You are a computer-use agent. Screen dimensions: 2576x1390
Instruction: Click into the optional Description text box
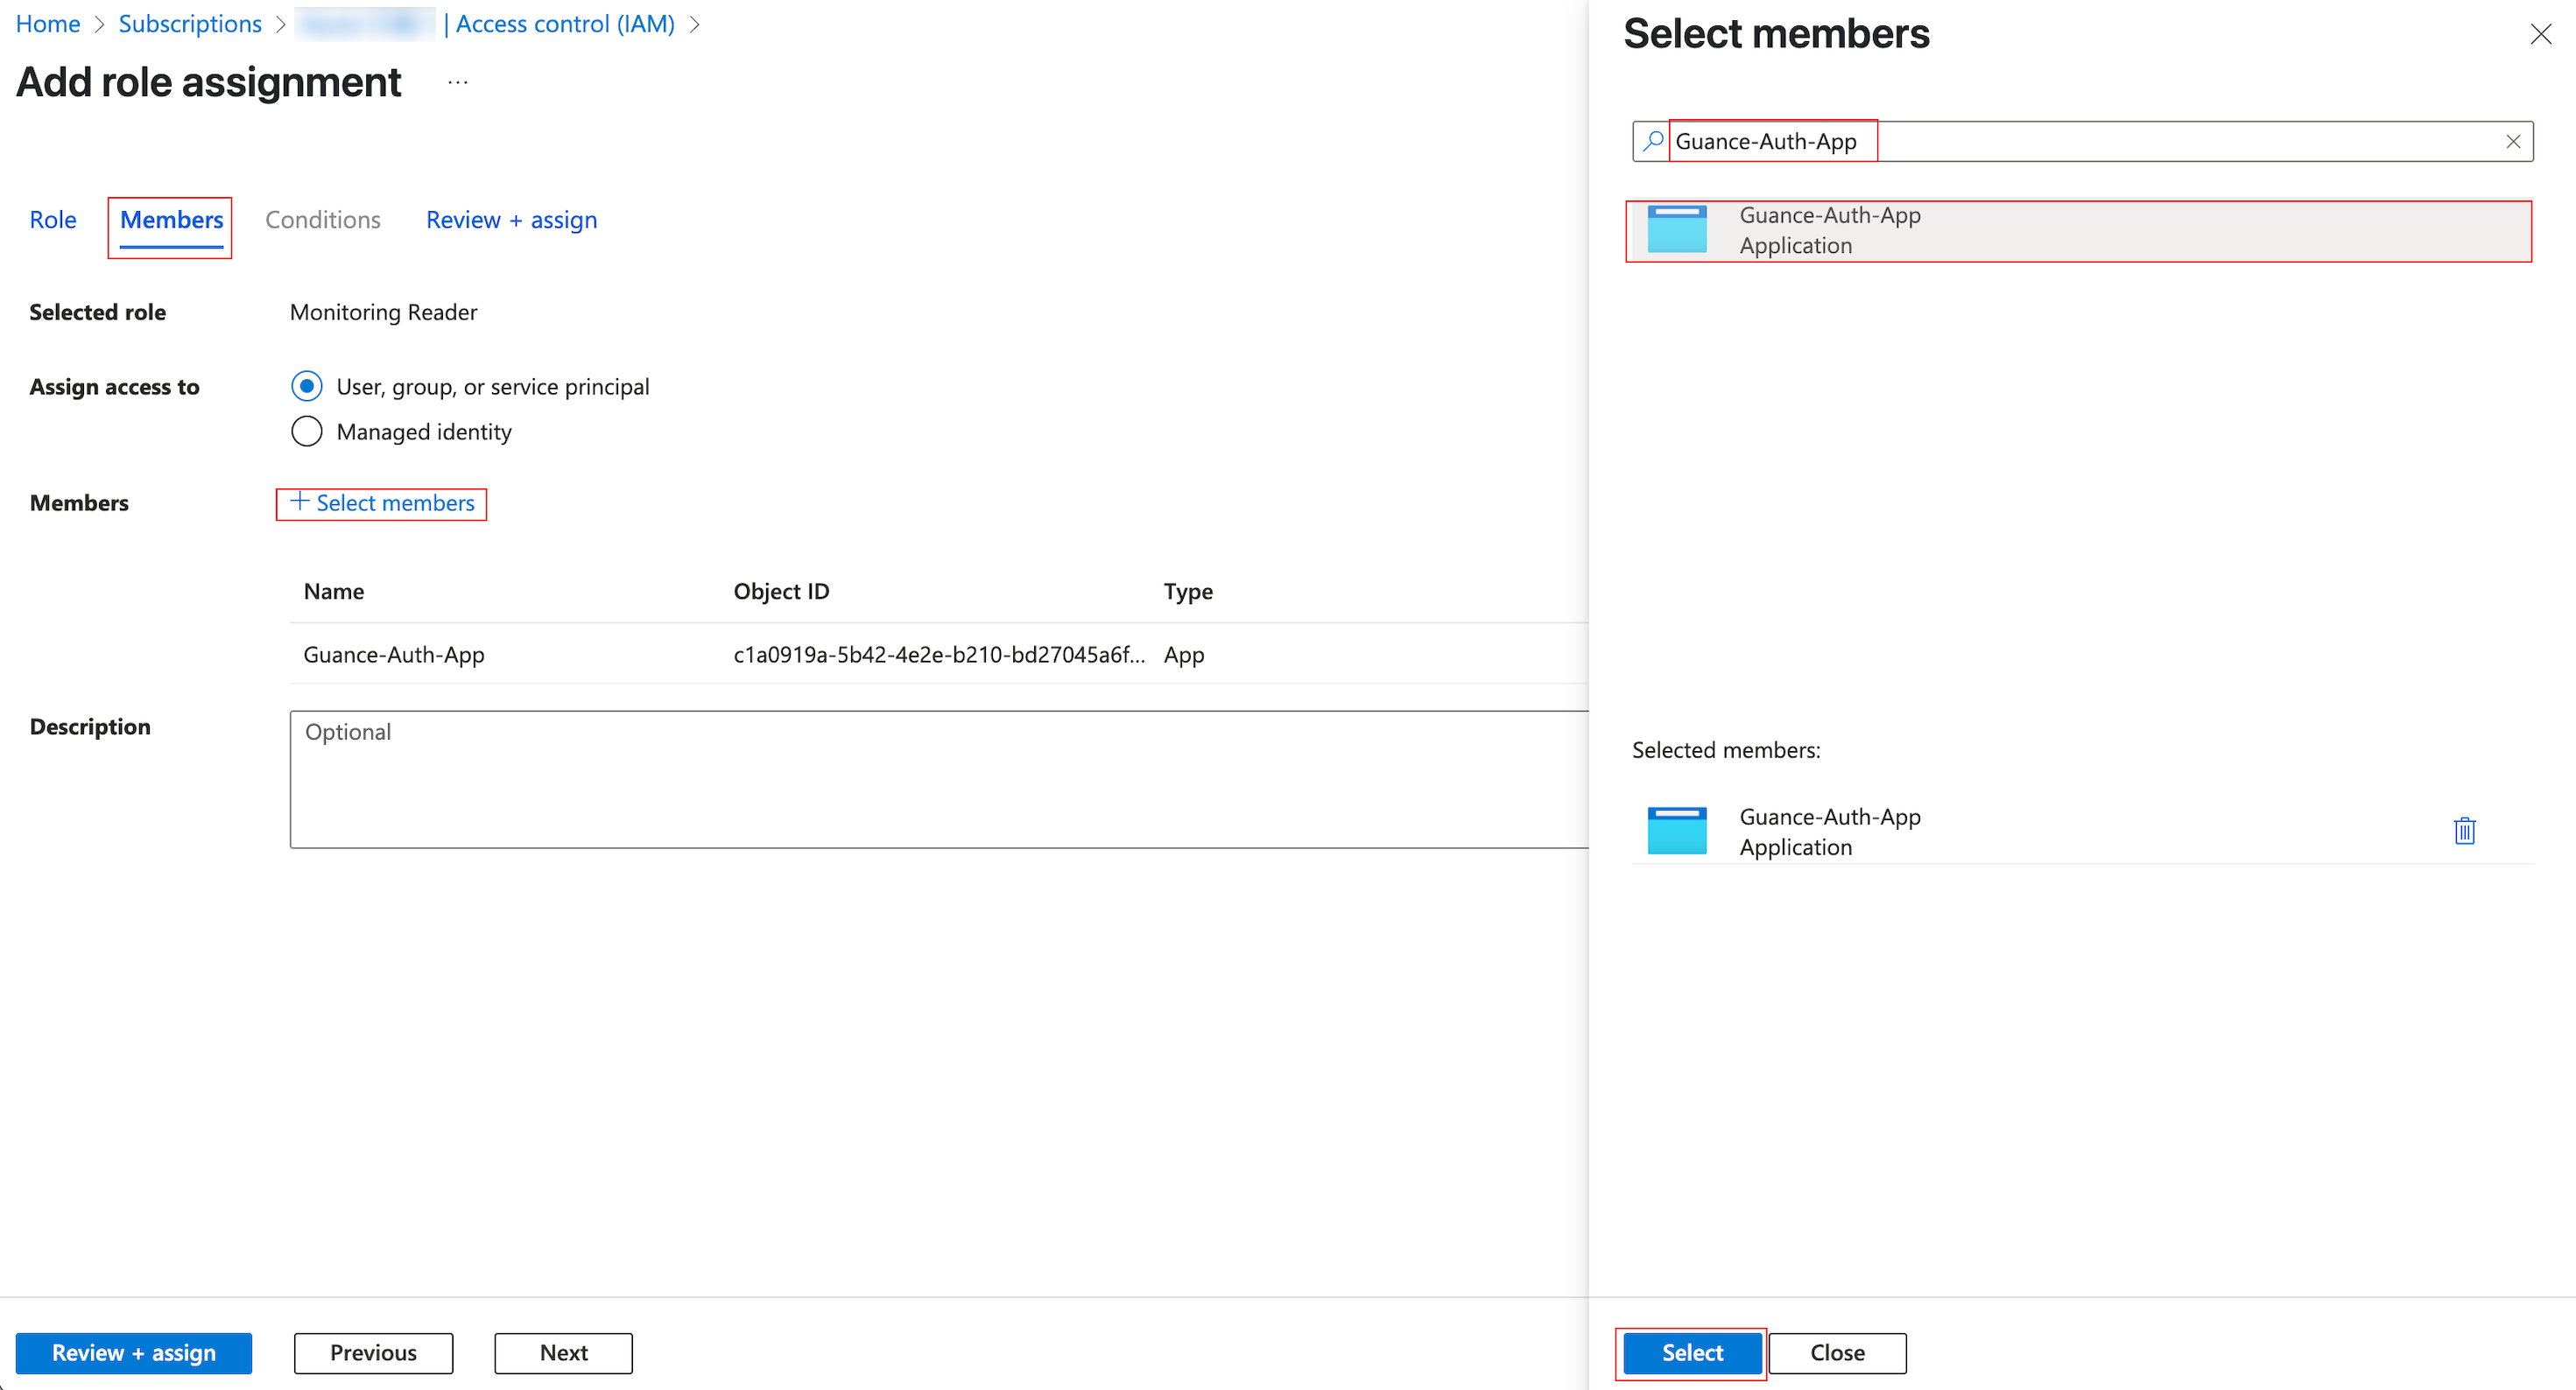tap(938, 779)
